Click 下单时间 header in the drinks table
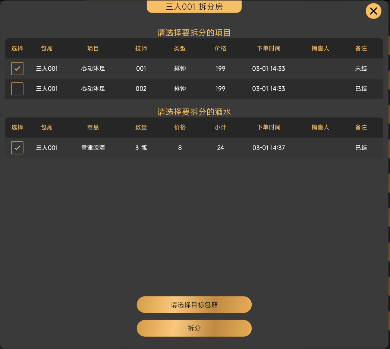This screenshot has height=349, width=390. (x=268, y=127)
